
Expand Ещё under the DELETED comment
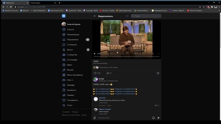[109, 106]
